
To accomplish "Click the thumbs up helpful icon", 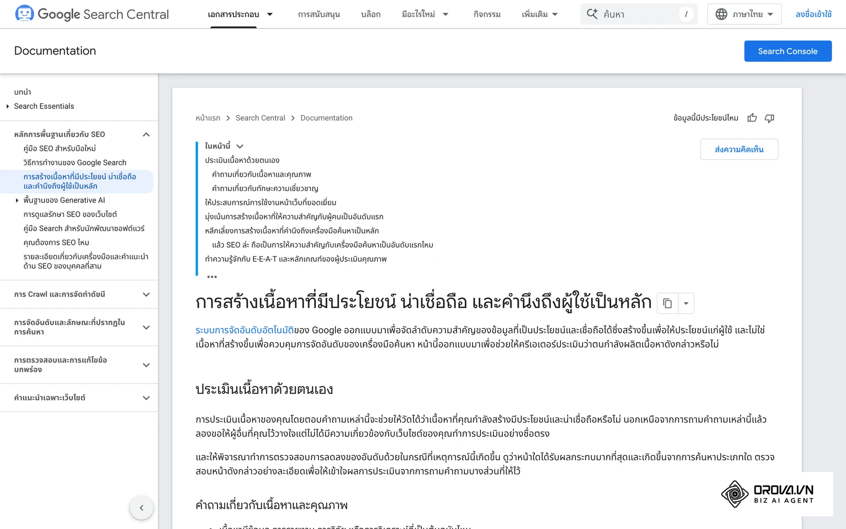I will [752, 118].
